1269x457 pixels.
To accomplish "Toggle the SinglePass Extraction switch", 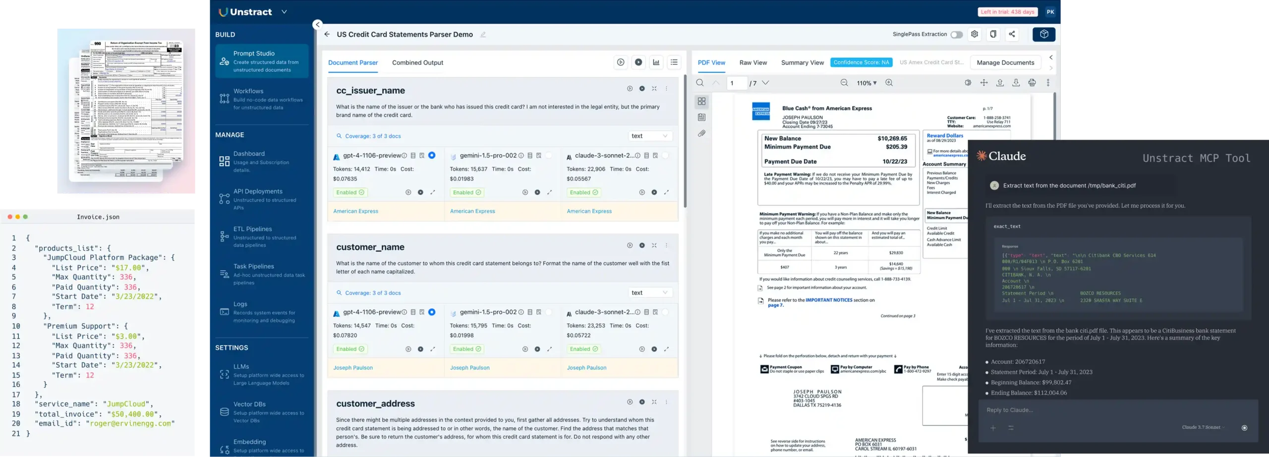I will click(x=957, y=35).
